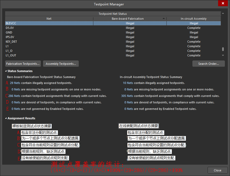Open the Assembly Testpoints menu button
The image size is (230, 176).
61,64
